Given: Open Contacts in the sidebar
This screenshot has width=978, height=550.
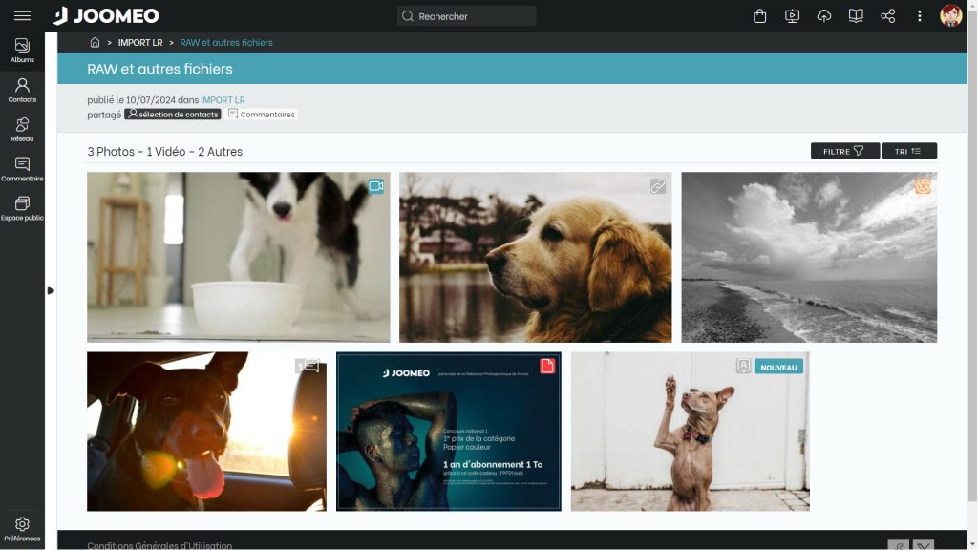Looking at the screenshot, I should pyautogui.click(x=22, y=91).
